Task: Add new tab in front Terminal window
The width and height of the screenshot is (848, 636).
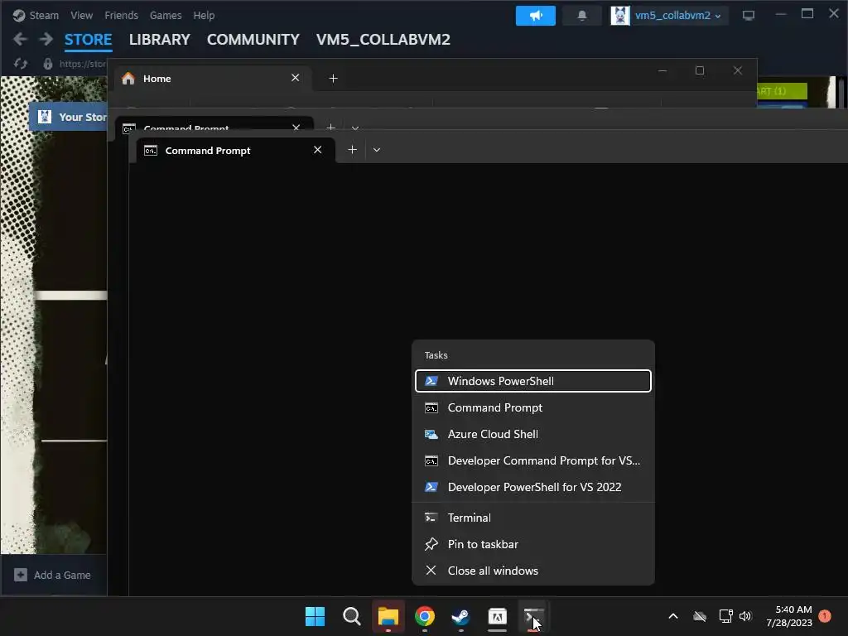Action: click(x=352, y=150)
